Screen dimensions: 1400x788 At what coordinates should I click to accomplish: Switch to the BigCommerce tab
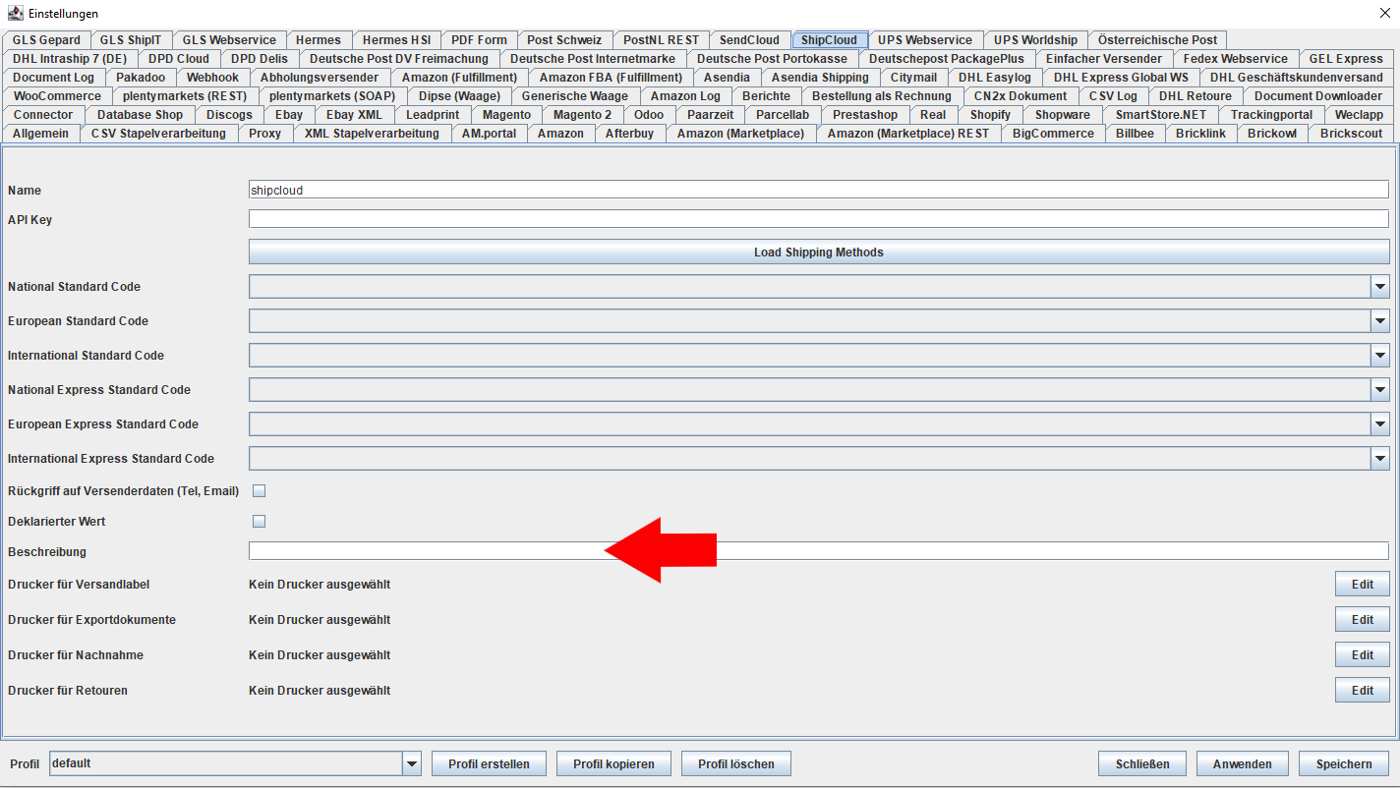(1053, 134)
